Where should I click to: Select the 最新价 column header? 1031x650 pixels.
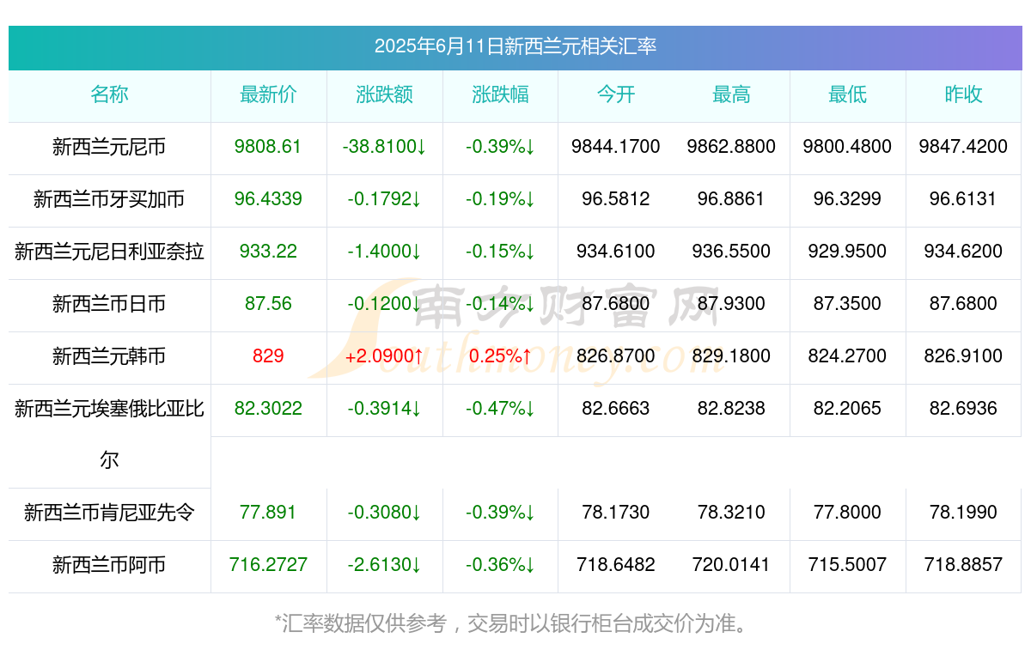(268, 95)
